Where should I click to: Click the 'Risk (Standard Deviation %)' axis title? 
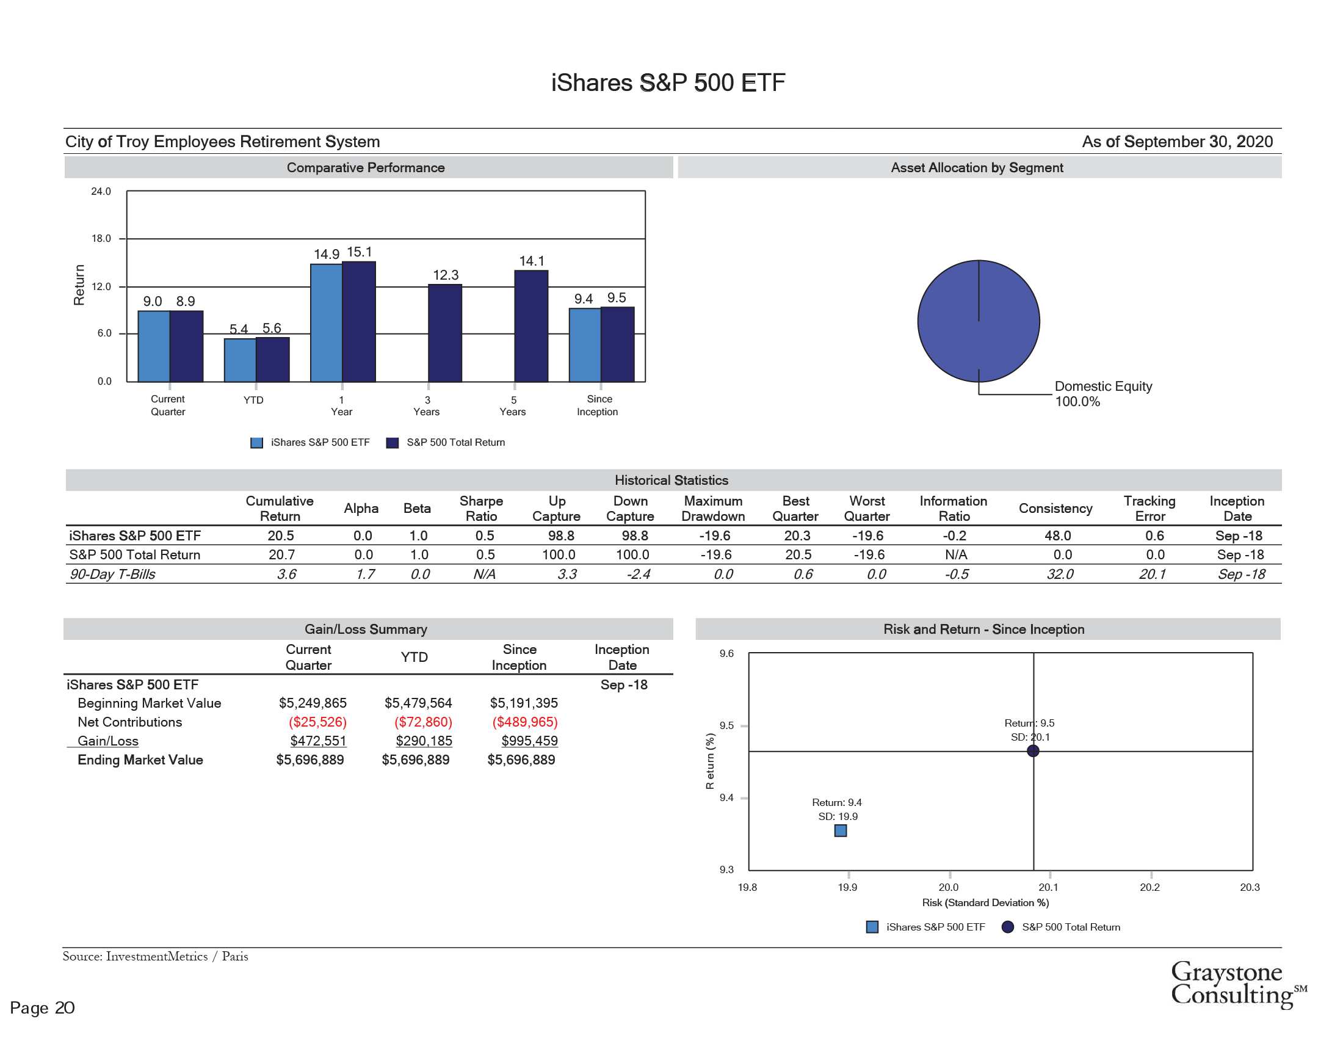985,902
